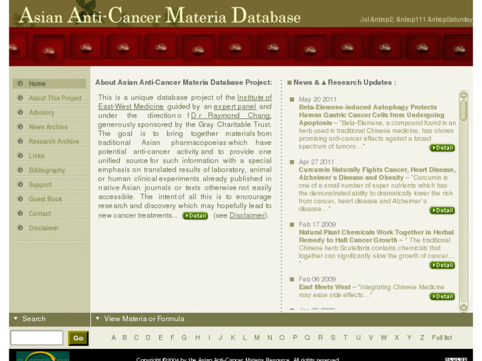Browse materia starting with B
482x361 pixels.
pyautogui.click(x=125, y=338)
